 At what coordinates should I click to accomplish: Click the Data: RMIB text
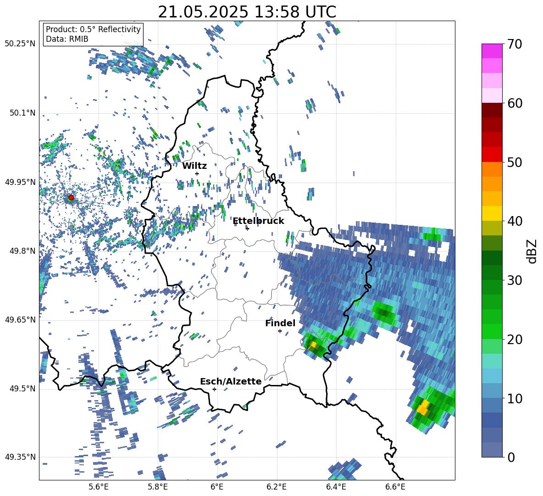click(67, 39)
